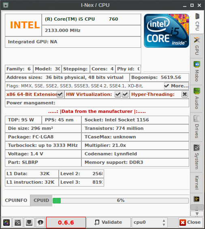Click the TDP: 95 W cell
This screenshot has width=205, height=229.
coord(23,120)
